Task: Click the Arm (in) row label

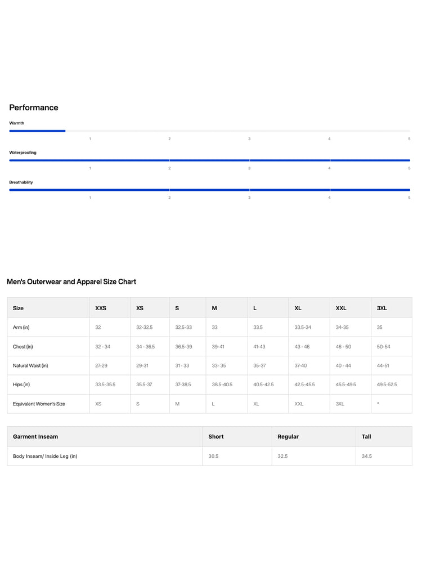Action: (x=21, y=328)
